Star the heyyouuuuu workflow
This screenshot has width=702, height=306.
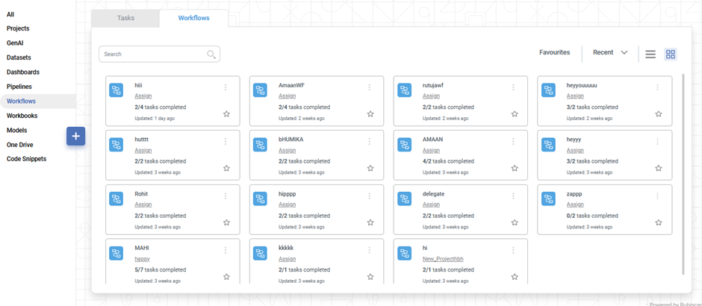point(659,114)
